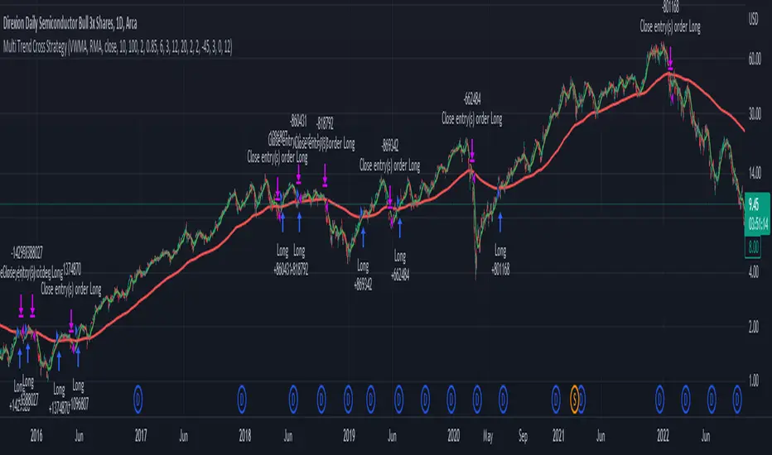Click blue Long arrow above +662484 label
Image resolution: width=772 pixels, height=455 pixels.
click(x=400, y=228)
